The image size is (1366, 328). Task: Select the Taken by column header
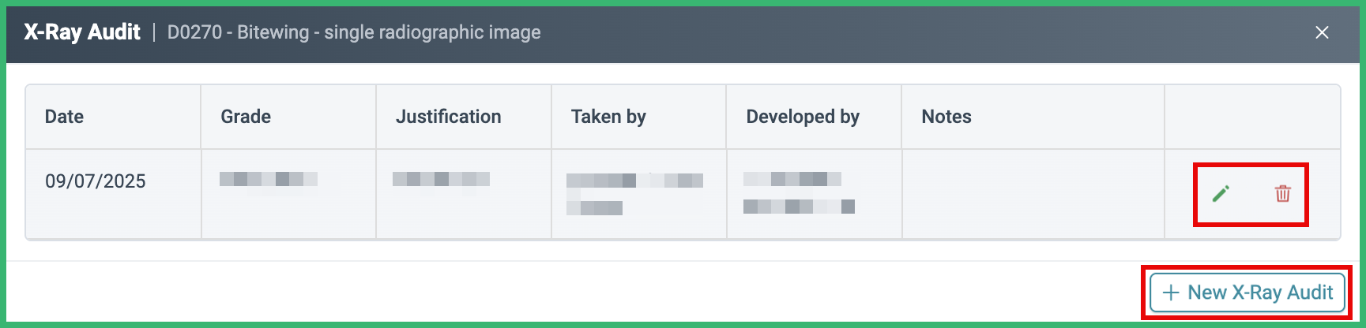[x=608, y=117]
